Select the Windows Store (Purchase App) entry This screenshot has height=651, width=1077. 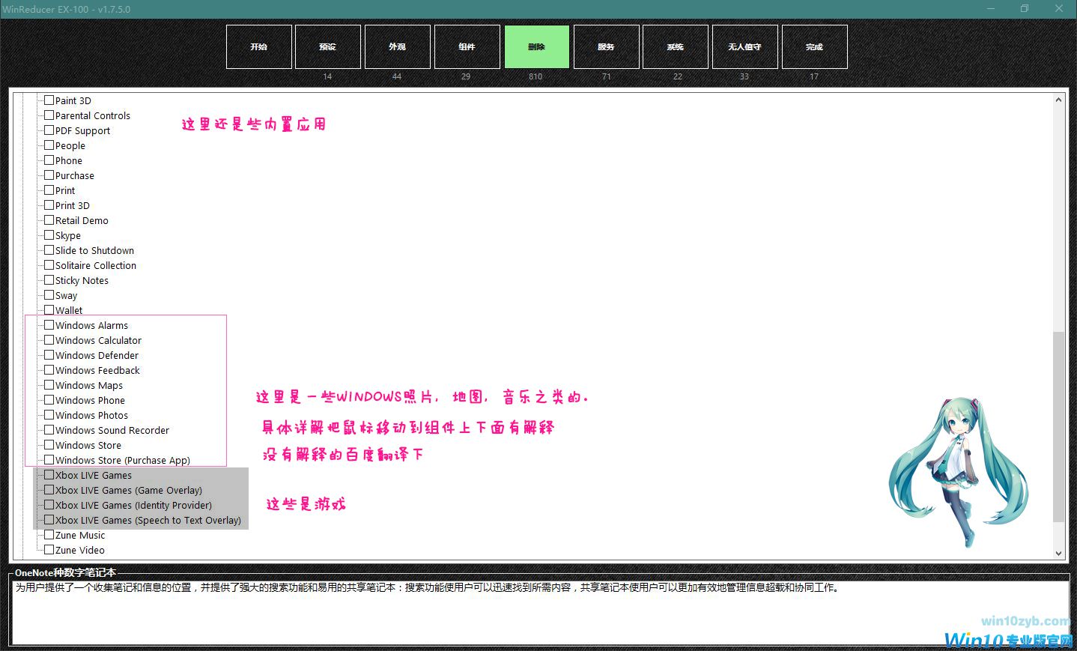tap(122, 460)
